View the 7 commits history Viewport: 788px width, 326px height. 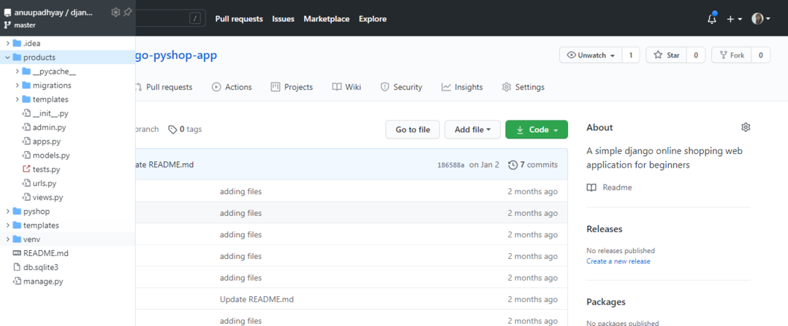(533, 165)
